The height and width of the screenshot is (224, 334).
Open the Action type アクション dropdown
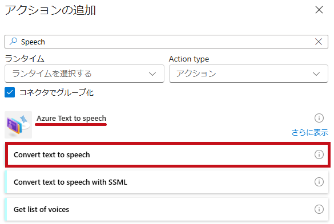(248, 74)
